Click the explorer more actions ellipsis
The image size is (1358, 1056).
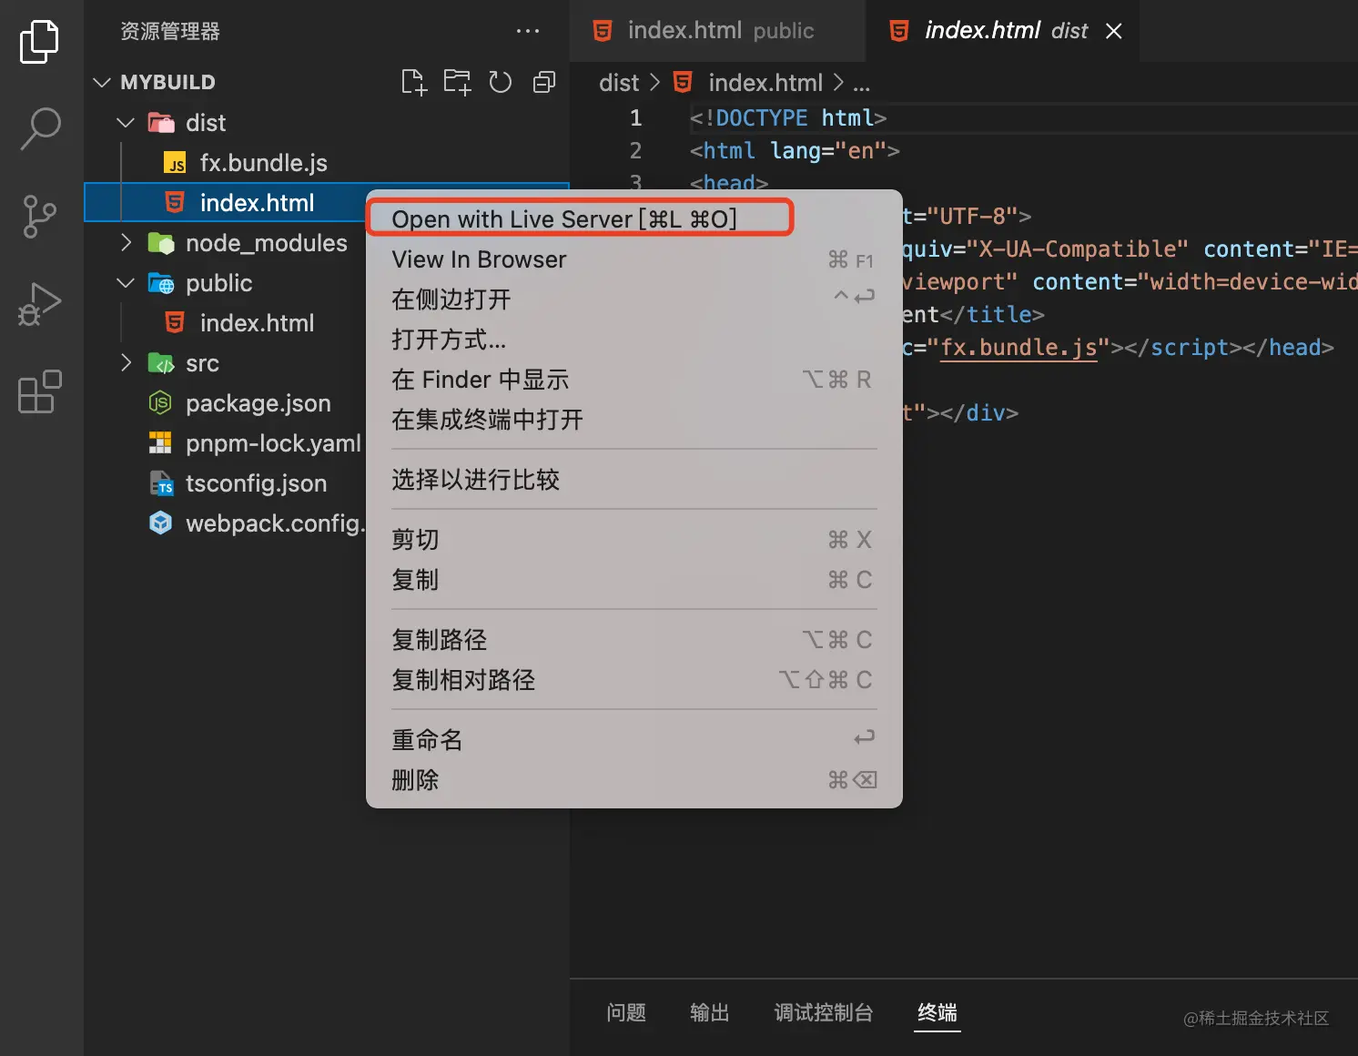(528, 31)
